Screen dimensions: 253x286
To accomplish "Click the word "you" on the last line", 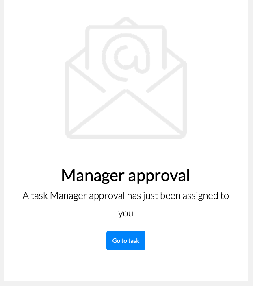I will (x=126, y=214).
